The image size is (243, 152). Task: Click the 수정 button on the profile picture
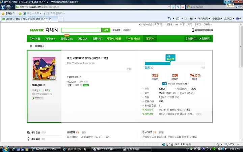52,78
